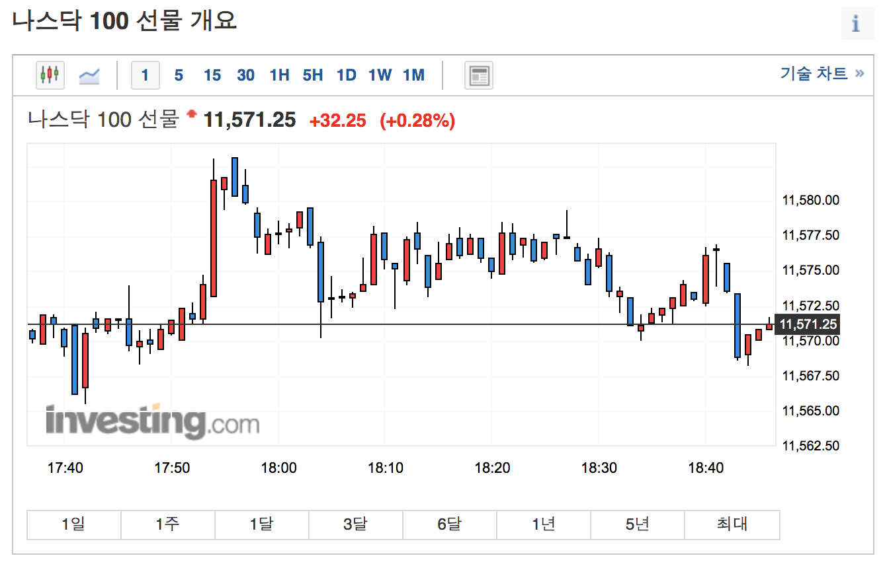
Task: Choose the 1일 time range tab
Action: pos(74,524)
